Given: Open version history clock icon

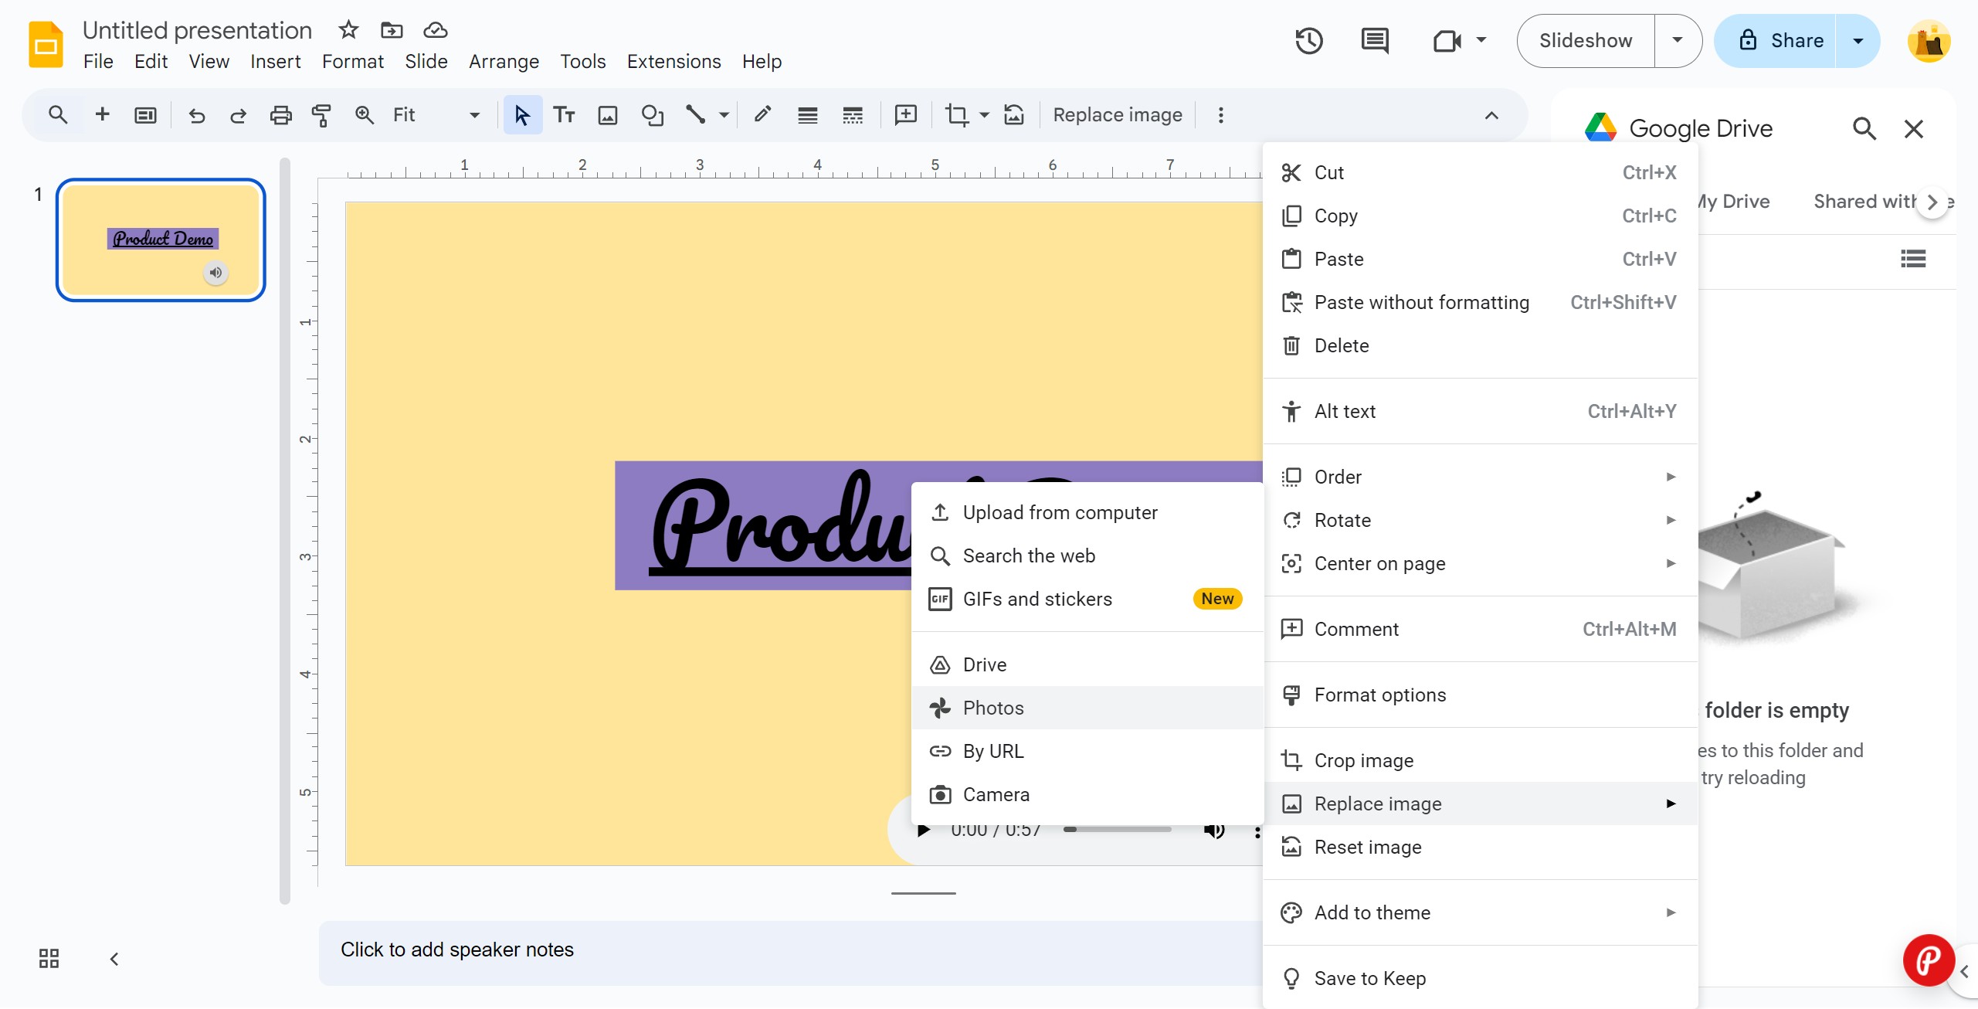Looking at the screenshot, I should [1309, 41].
